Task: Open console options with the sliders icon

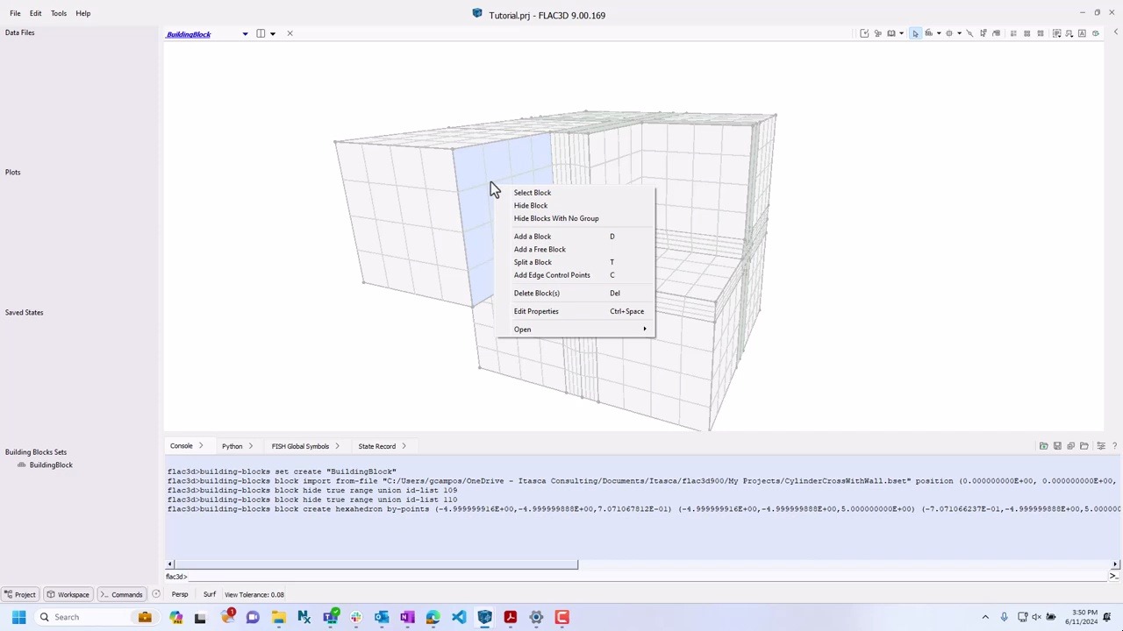Action: coord(1101,446)
